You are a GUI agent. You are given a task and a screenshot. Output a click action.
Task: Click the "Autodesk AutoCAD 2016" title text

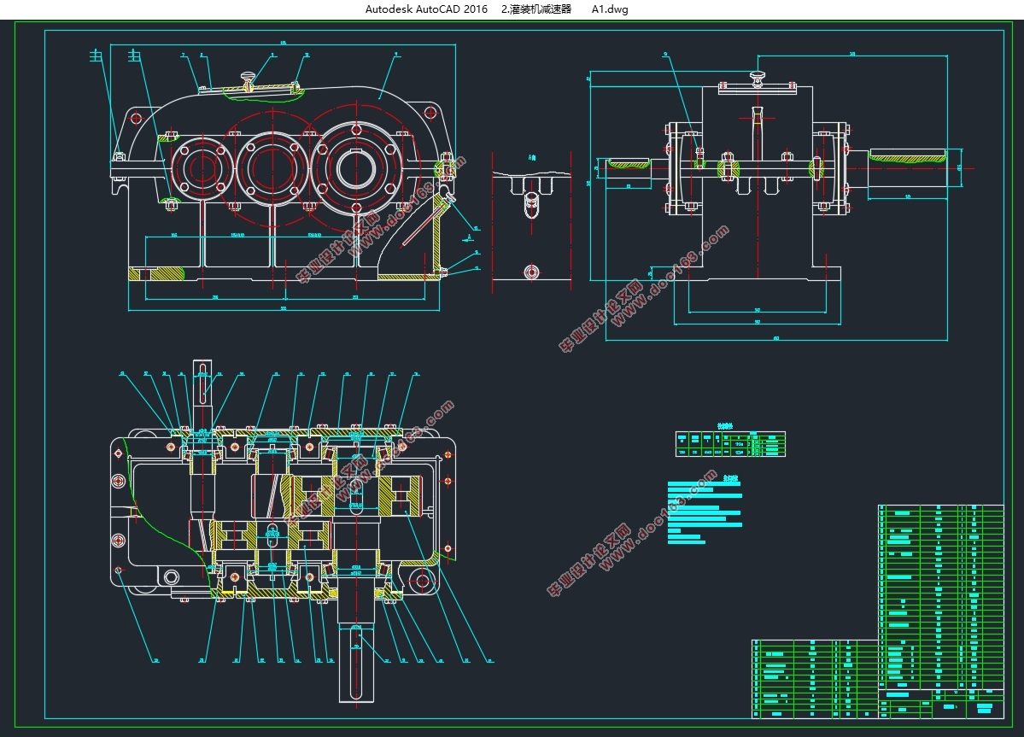coord(426,9)
